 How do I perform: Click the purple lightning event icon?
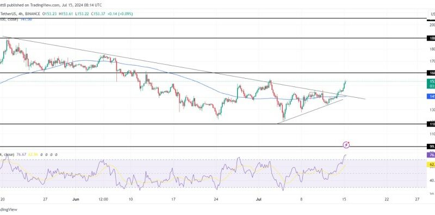click(346, 144)
